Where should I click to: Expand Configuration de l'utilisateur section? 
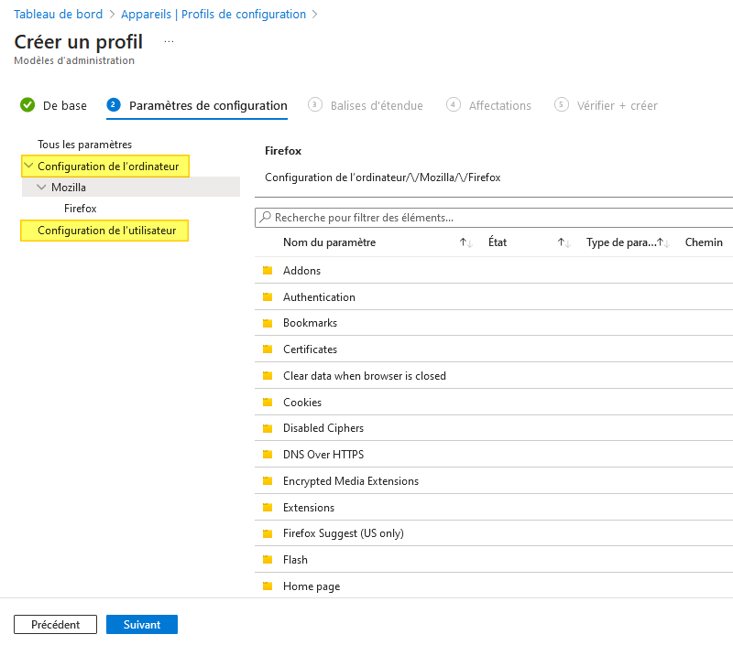(x=104, y=230)
